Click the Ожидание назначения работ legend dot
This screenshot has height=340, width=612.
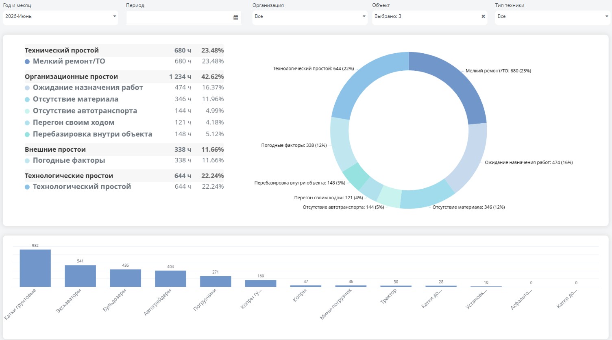pos(27,88)
